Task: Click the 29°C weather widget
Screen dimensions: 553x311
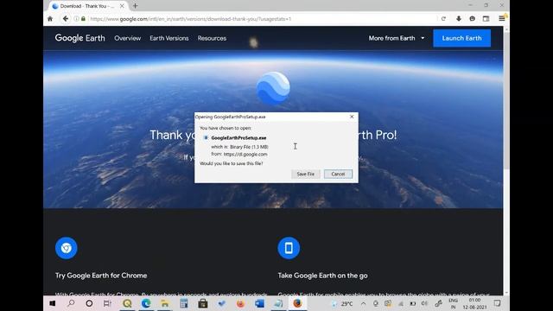Action: click(x=342, y=303)
